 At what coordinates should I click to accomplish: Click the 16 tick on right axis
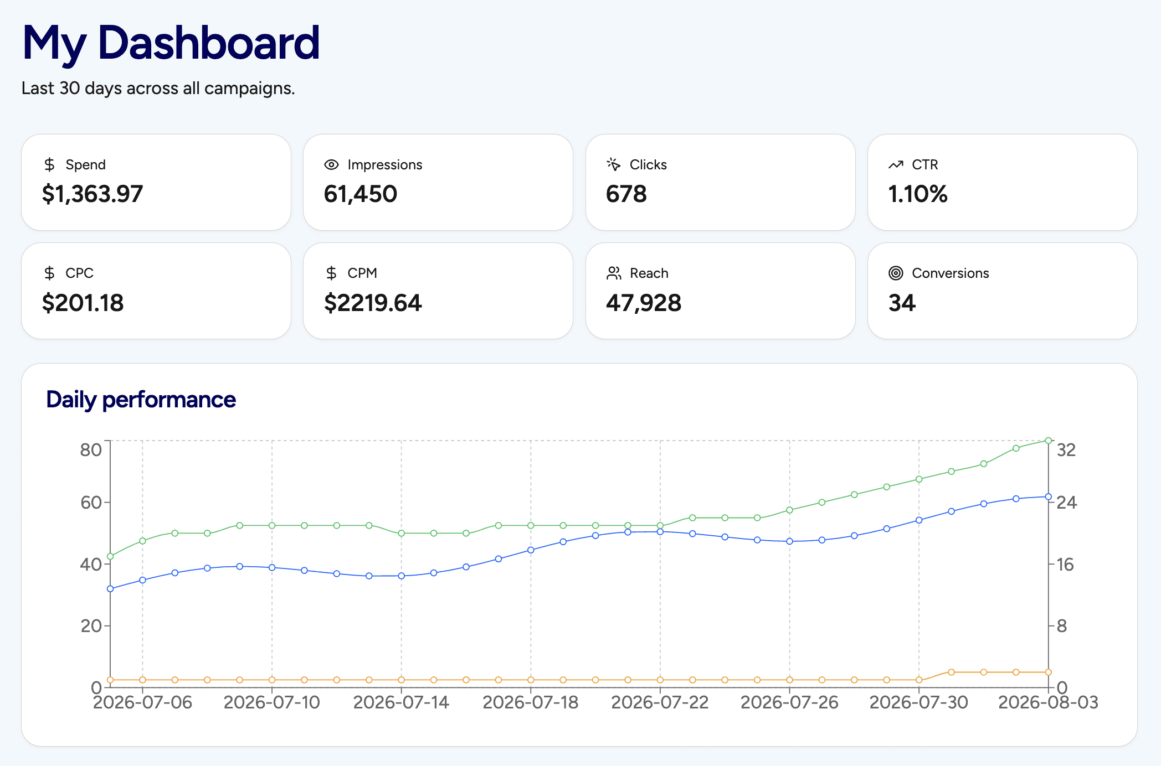coord(1065,565)
